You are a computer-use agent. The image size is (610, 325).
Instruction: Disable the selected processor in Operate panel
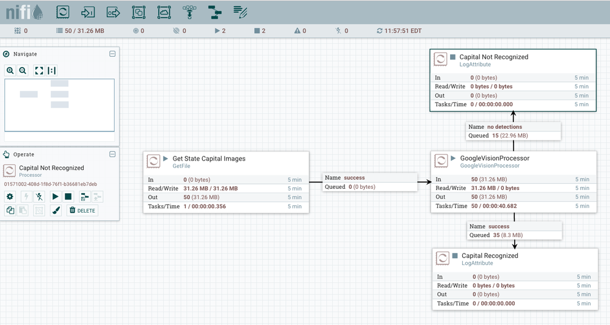(39, 197)
